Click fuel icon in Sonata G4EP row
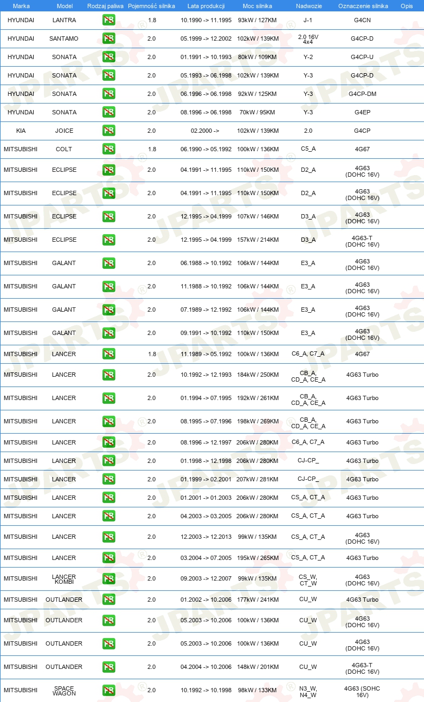 (x=108, y=112)
